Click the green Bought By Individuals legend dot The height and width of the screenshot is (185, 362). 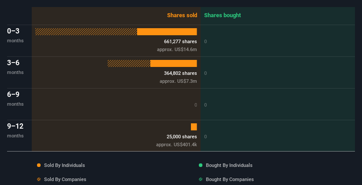201,165
